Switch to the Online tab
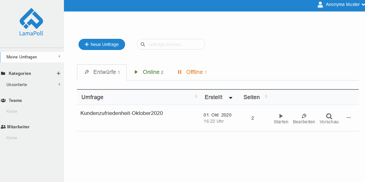The image size is (365, 182). click(x=149, y=72)
